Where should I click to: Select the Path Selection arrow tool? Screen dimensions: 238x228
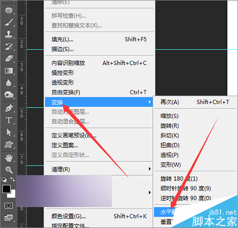(9, 132)
